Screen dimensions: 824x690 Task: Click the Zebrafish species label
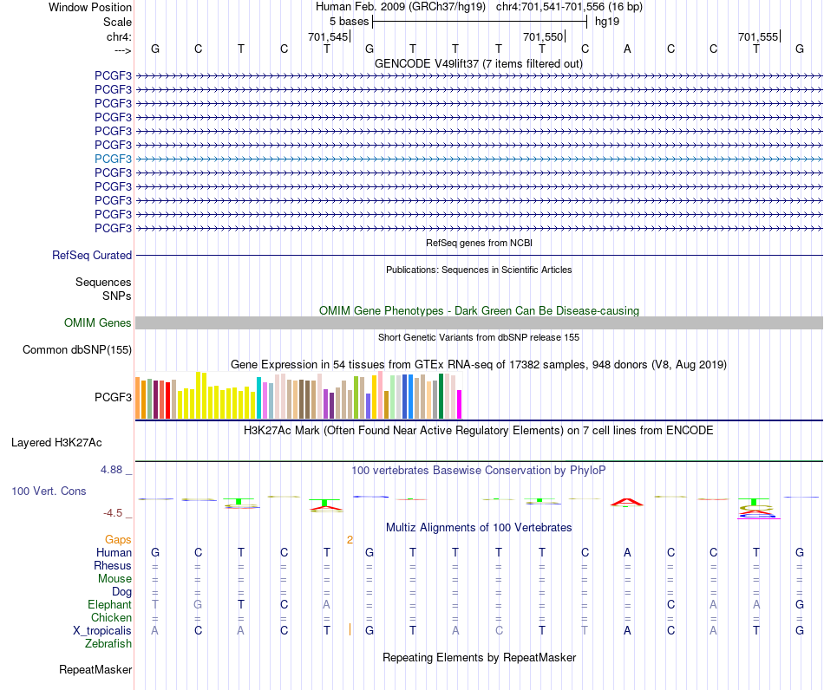(x=108, y=644)
